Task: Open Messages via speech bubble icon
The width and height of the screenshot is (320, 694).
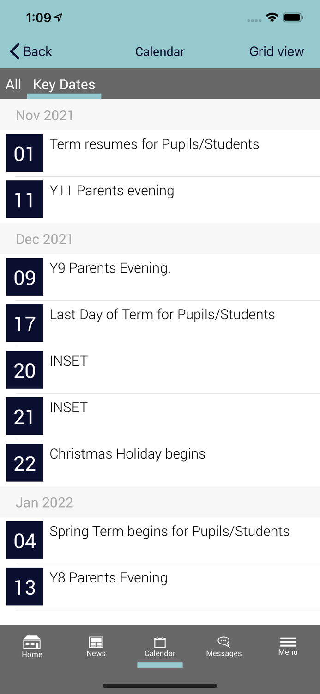Action: click(223, 646)
